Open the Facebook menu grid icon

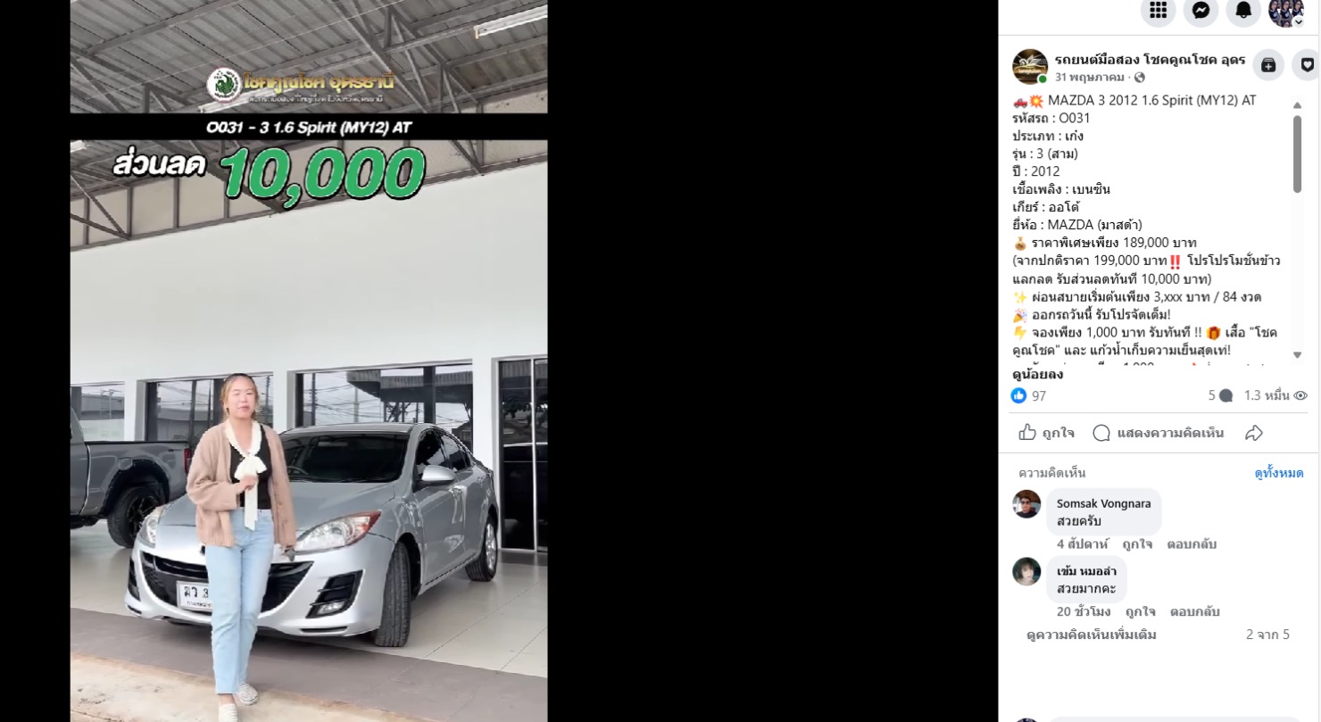pyautogui.click(x=1158, y=10)
